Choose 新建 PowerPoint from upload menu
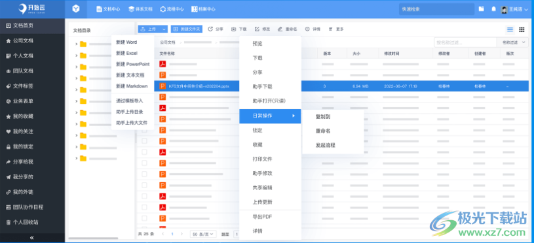Screen dimensions: 534x243 (133, 64)
